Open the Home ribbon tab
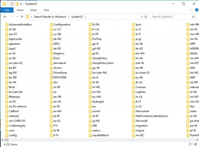The height and width of the screenshot is (147, 199). coord(20,10)
